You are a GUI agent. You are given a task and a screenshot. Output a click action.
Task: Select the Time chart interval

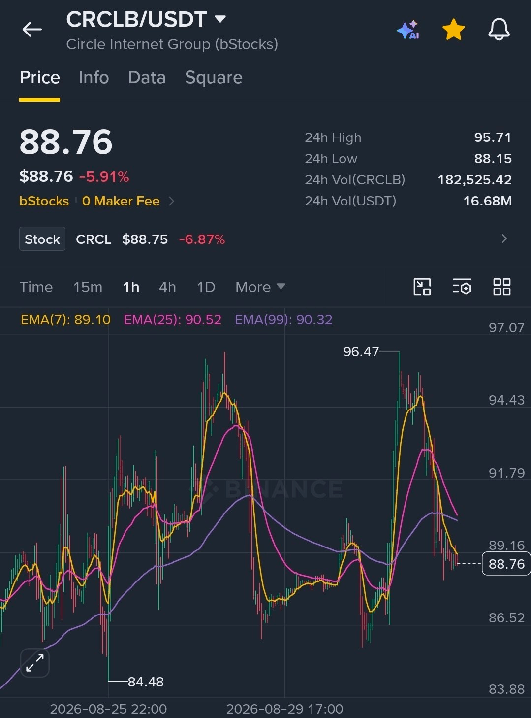point(36,287)
